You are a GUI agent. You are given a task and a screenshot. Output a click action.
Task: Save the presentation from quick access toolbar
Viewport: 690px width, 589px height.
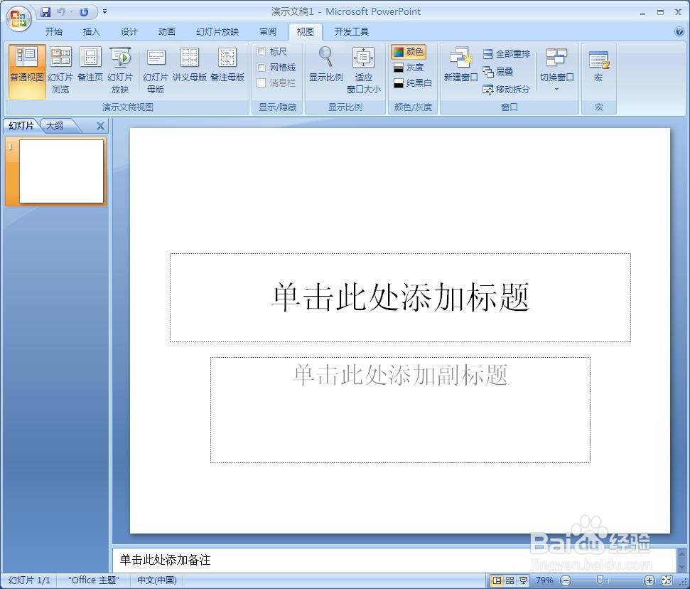[45, 12]
